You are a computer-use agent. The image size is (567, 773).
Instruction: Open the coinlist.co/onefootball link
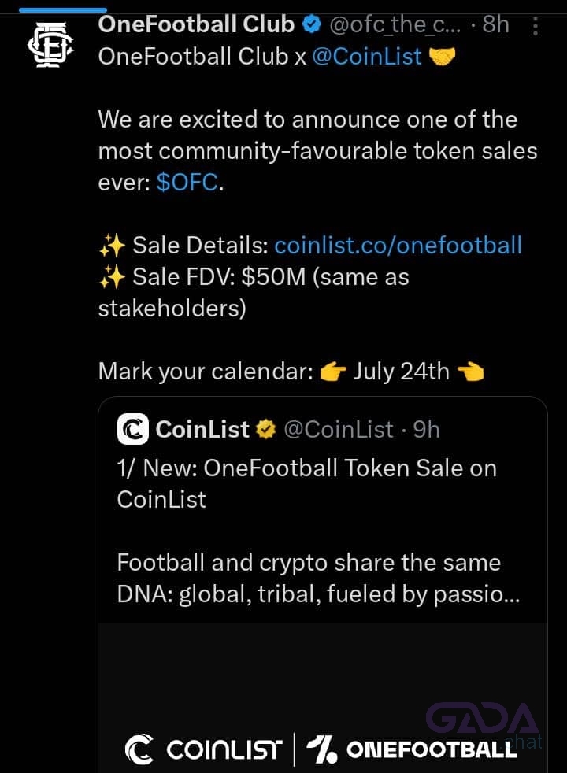pyautogui.click(x=398, y=246)
